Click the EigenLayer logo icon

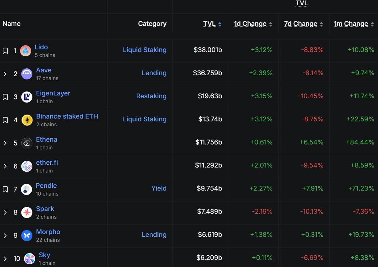tap(27, 97)
